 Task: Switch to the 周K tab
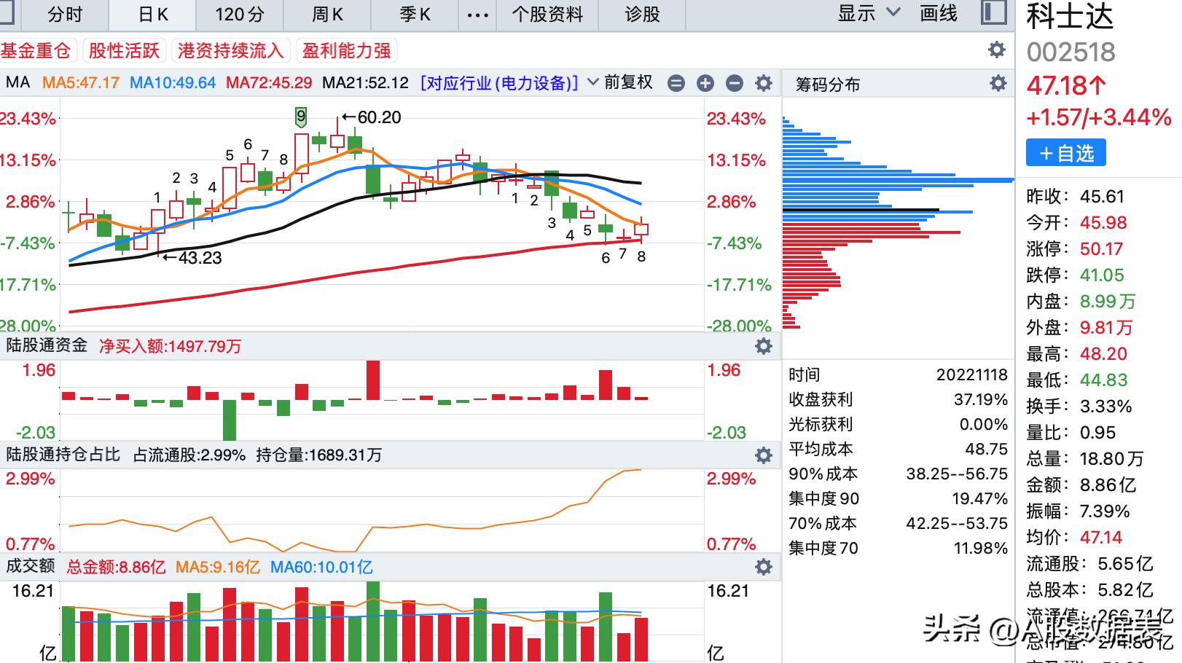coord(327,15)
